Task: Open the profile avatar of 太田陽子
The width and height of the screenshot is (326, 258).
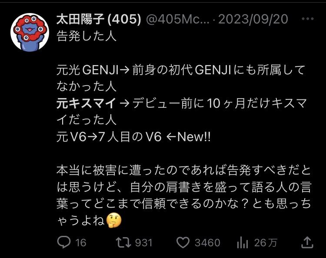Action: (30, 32)
